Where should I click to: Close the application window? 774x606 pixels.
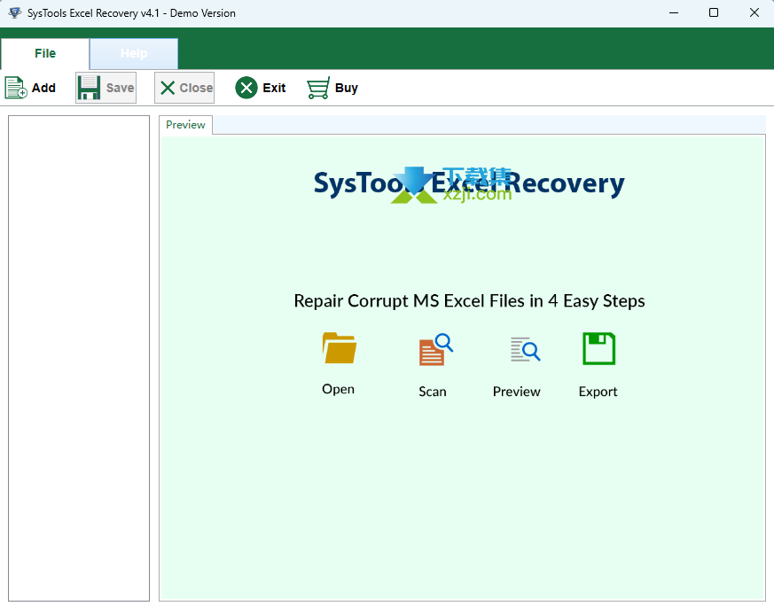click(x=754, y=12)
